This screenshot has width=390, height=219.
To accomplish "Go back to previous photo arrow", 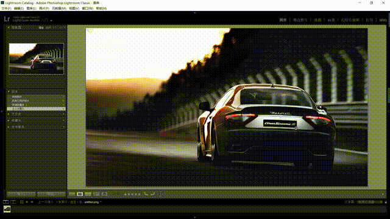I will pyautogui.click(x=27, y=202).
